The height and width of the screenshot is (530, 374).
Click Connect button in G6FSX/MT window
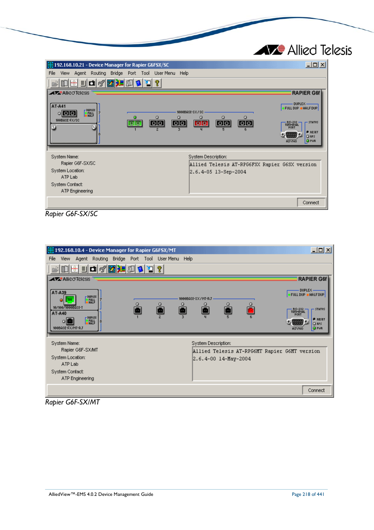(316, 390)
